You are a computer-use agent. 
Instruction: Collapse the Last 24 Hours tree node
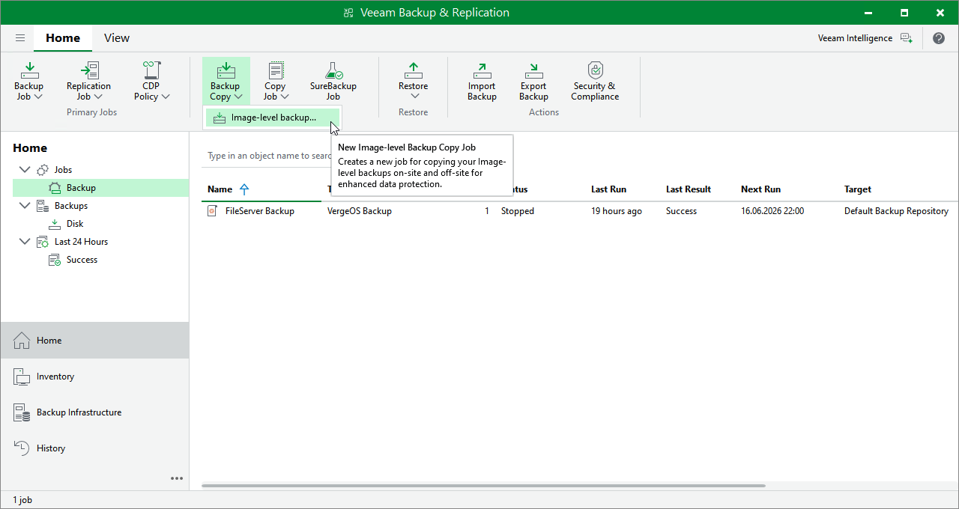tap(25, 242)
